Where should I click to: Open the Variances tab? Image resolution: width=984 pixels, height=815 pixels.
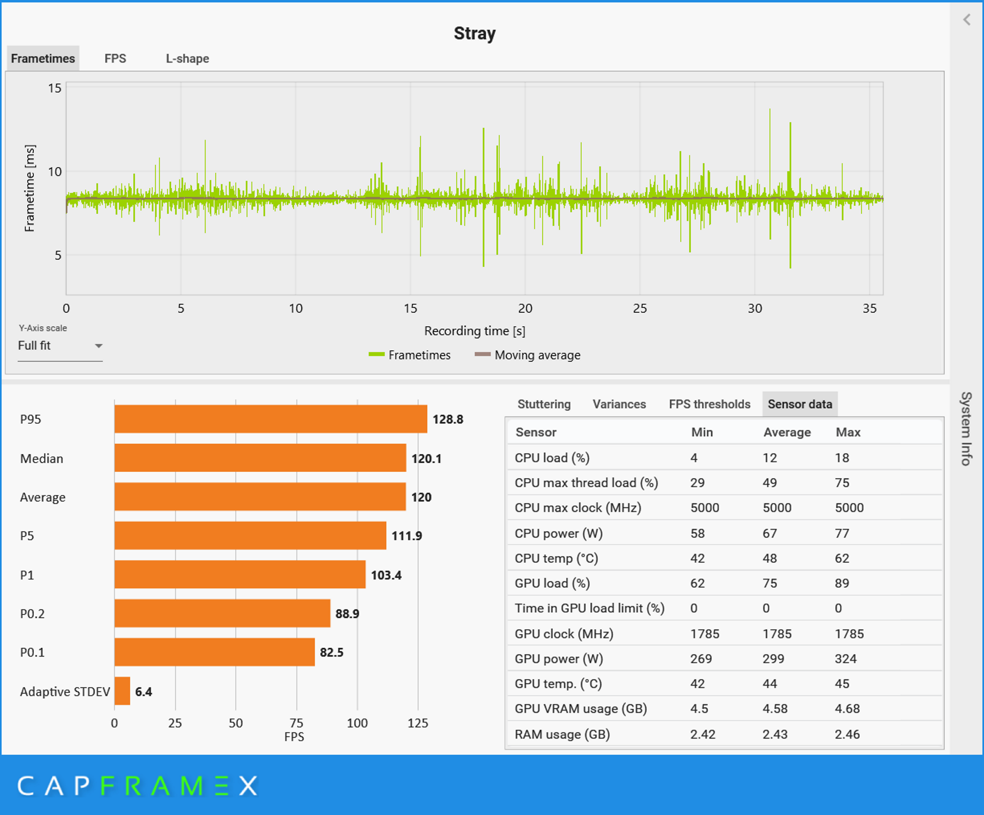(619, 404)
